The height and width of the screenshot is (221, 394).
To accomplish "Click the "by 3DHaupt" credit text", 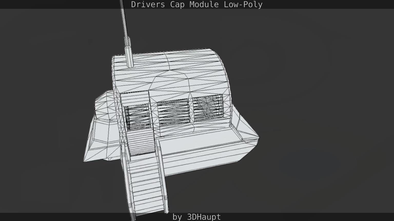I will pos(196,217).
